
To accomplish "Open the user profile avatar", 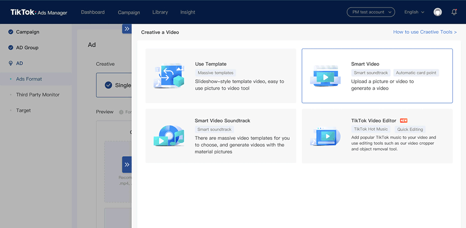I will [x=437, y=12].
